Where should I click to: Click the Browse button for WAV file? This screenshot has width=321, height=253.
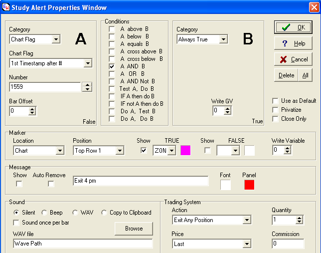coord(134,229)
